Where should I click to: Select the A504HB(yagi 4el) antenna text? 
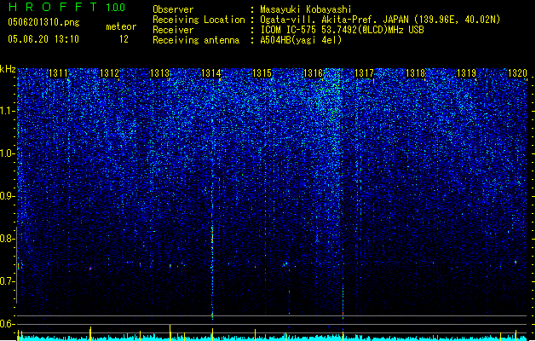coord(301,40)
